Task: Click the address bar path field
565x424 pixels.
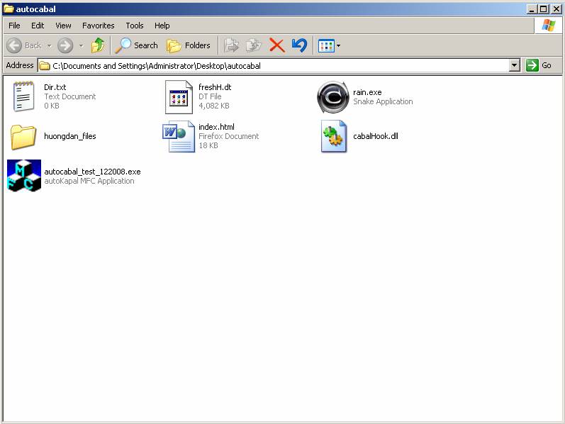Action: coord(274,66)
